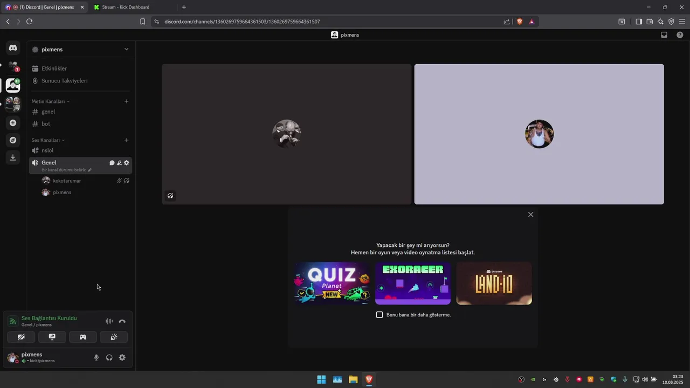Open a new browser tab
This screenshot has height=388, width=690.
pyautogui.click(x=184, y=7)
